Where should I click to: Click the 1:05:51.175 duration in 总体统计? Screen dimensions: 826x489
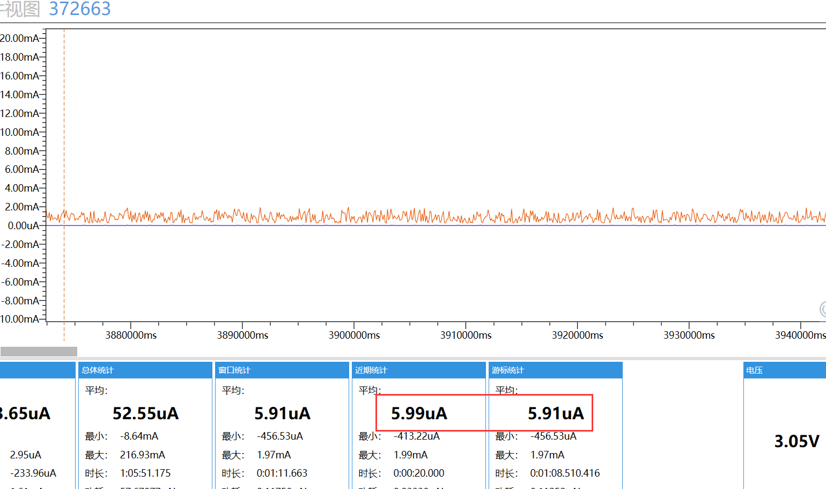click(145, 473)
